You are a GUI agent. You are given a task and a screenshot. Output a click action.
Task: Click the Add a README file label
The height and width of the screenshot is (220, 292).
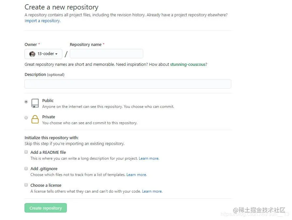click(x=48, y=152)
